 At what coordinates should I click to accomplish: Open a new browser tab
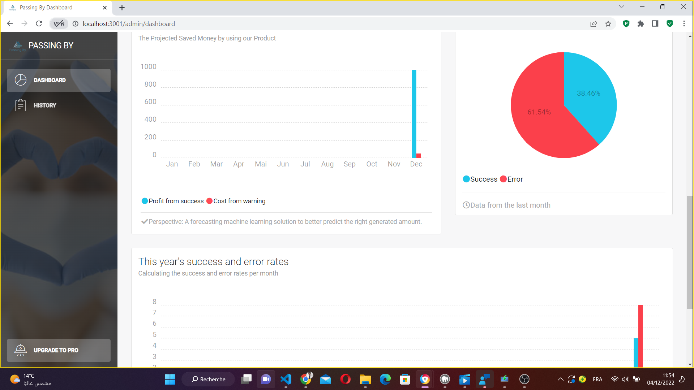point(122,8)
